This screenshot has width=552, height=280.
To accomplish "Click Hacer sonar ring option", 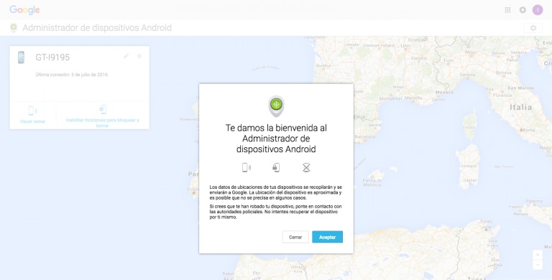I will (x=33, y=116).
